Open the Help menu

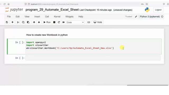tap(81, 17)
